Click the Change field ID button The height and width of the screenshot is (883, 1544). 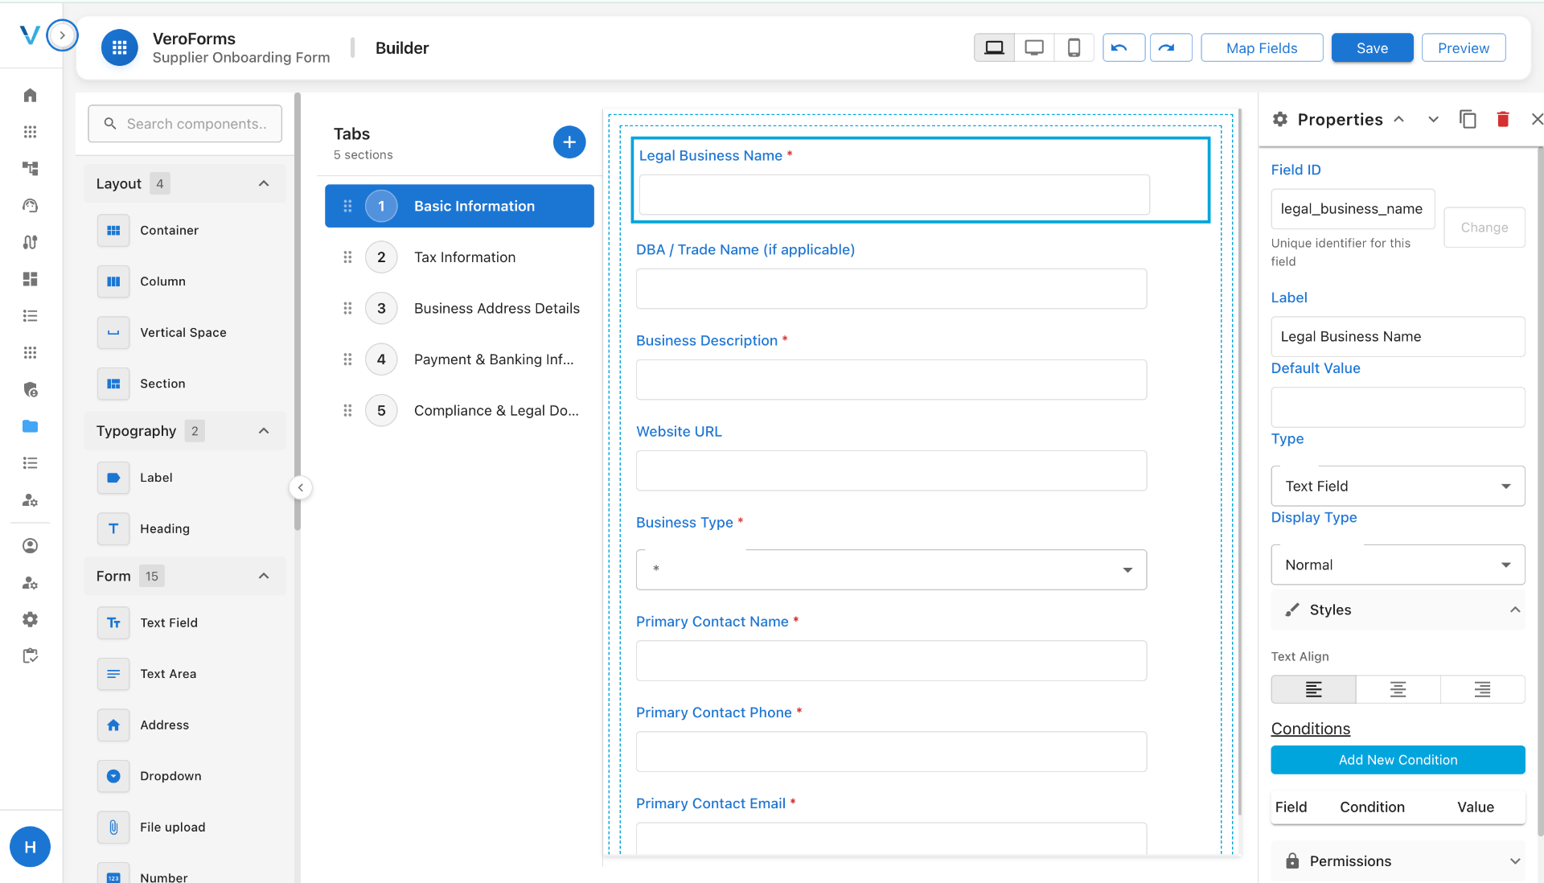point(1484,228)
